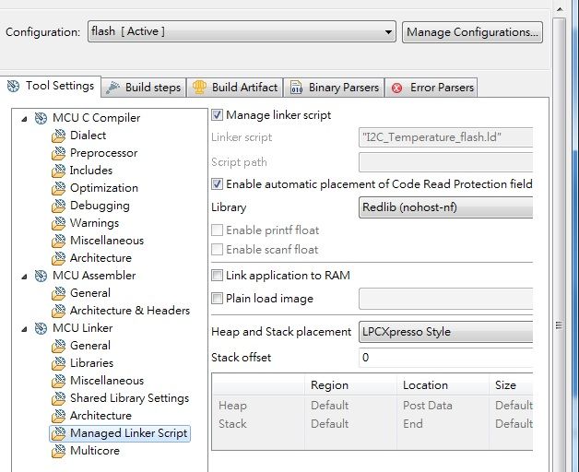This screenshot has height=472, width=579.
Task: Tick the Plain load image checkbox
Action: tap(218, 299)
